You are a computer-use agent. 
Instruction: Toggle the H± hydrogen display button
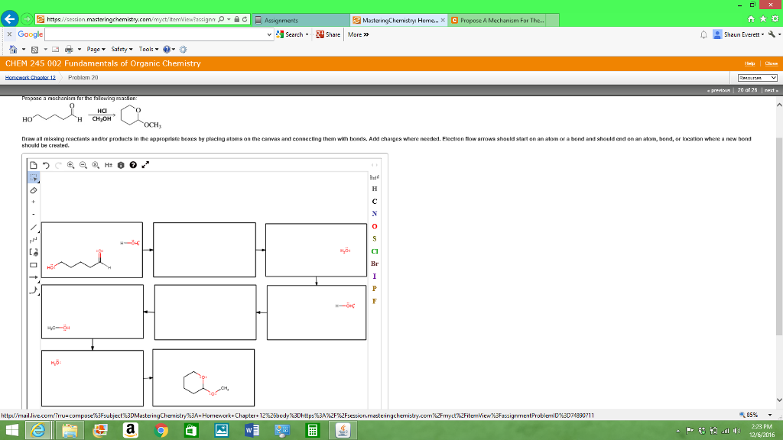click(x=108, y=165)
